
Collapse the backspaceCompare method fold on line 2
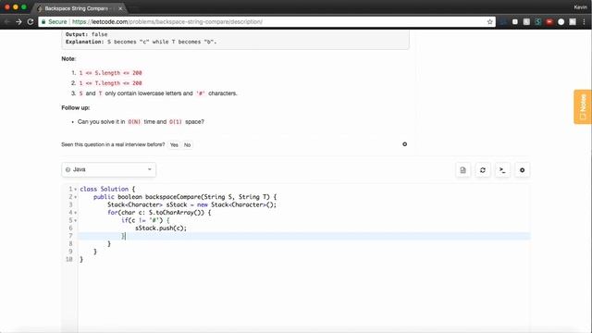click(76, 197)
